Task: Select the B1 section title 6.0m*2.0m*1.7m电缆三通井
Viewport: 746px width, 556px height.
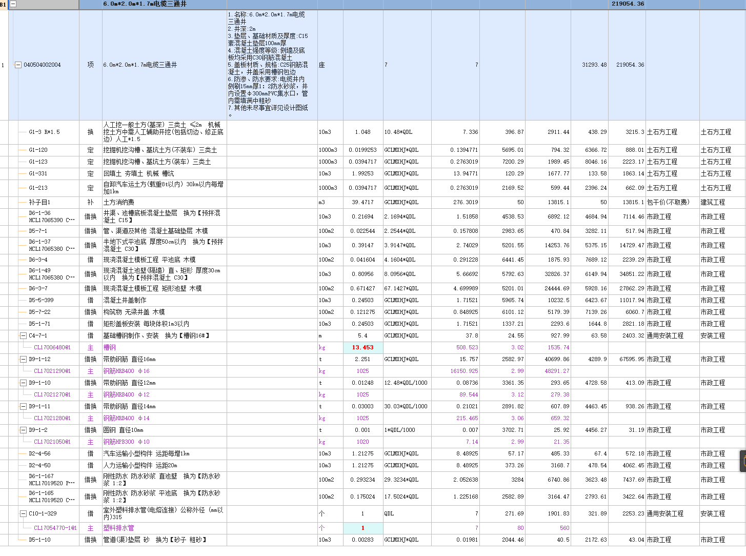Action: click(x=145, y=4)
